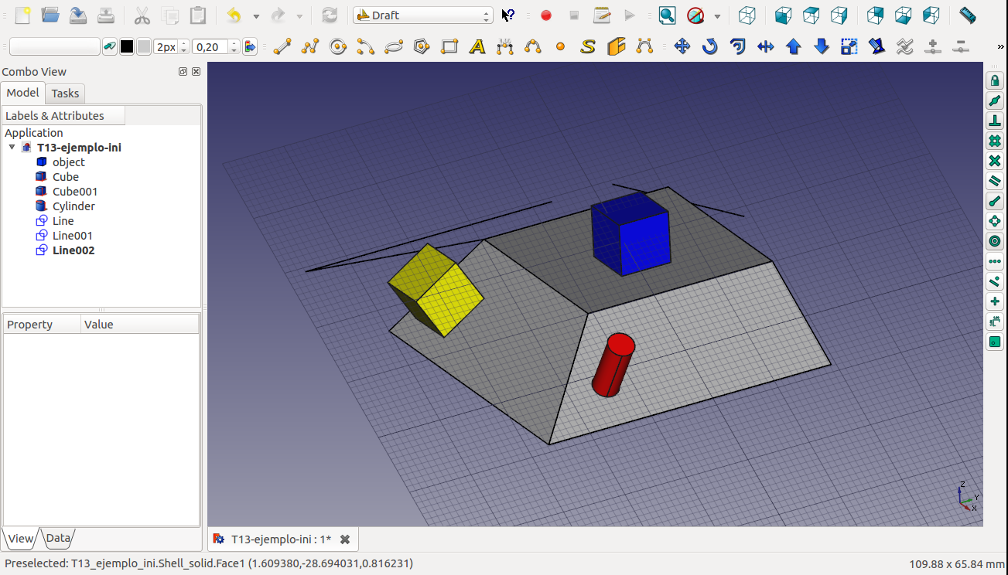1008x575 pixels.
Task: Switch to the Data properties tab
Action: coord(58,539)
